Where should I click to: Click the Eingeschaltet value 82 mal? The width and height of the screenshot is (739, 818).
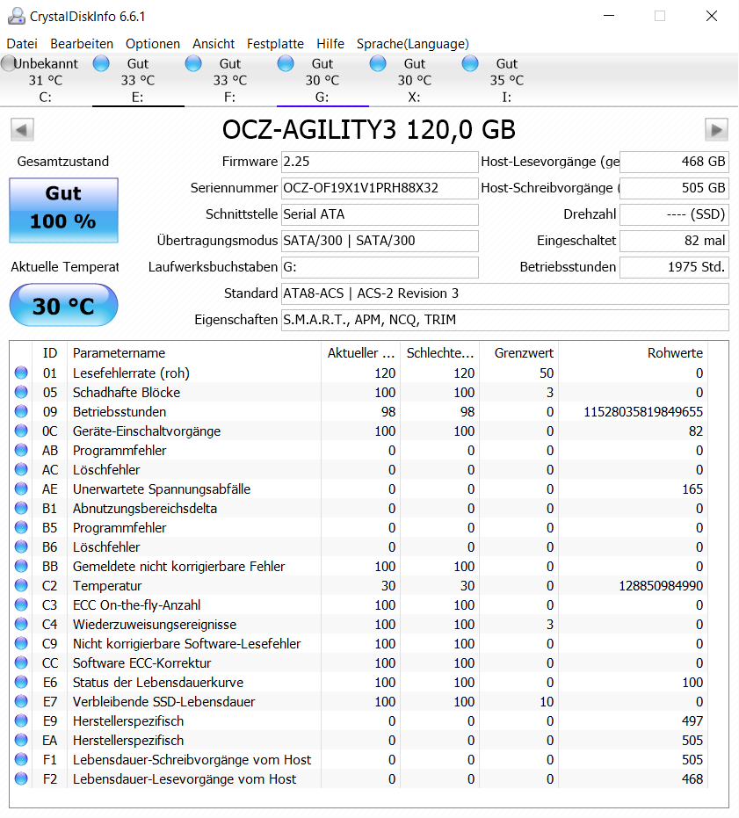674,241
